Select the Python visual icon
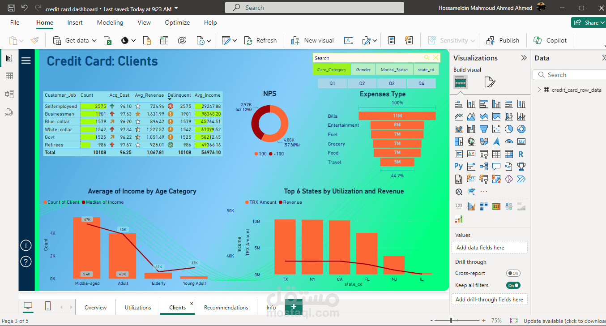The image size is (606, 326). pyautogui.click(x=459, y=166)
